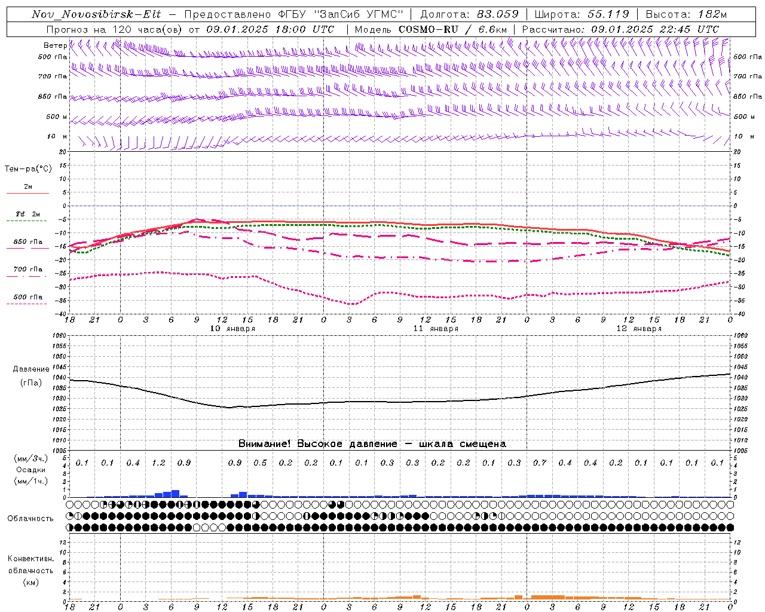The width and height of the screenshot is (765, 612).
Task: Click the Высота: 182м header field
Action: click(x=687, y=14)
